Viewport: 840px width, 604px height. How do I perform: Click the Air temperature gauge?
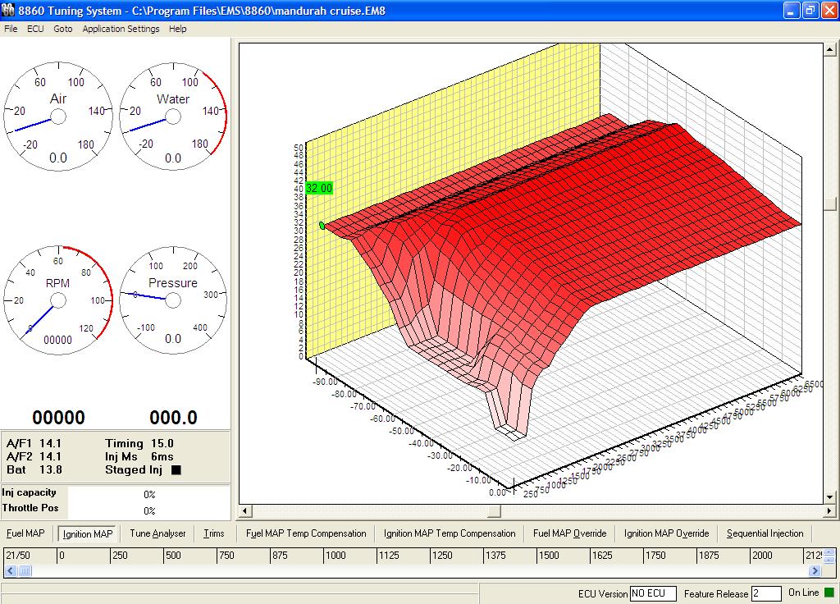pos(58,118)
